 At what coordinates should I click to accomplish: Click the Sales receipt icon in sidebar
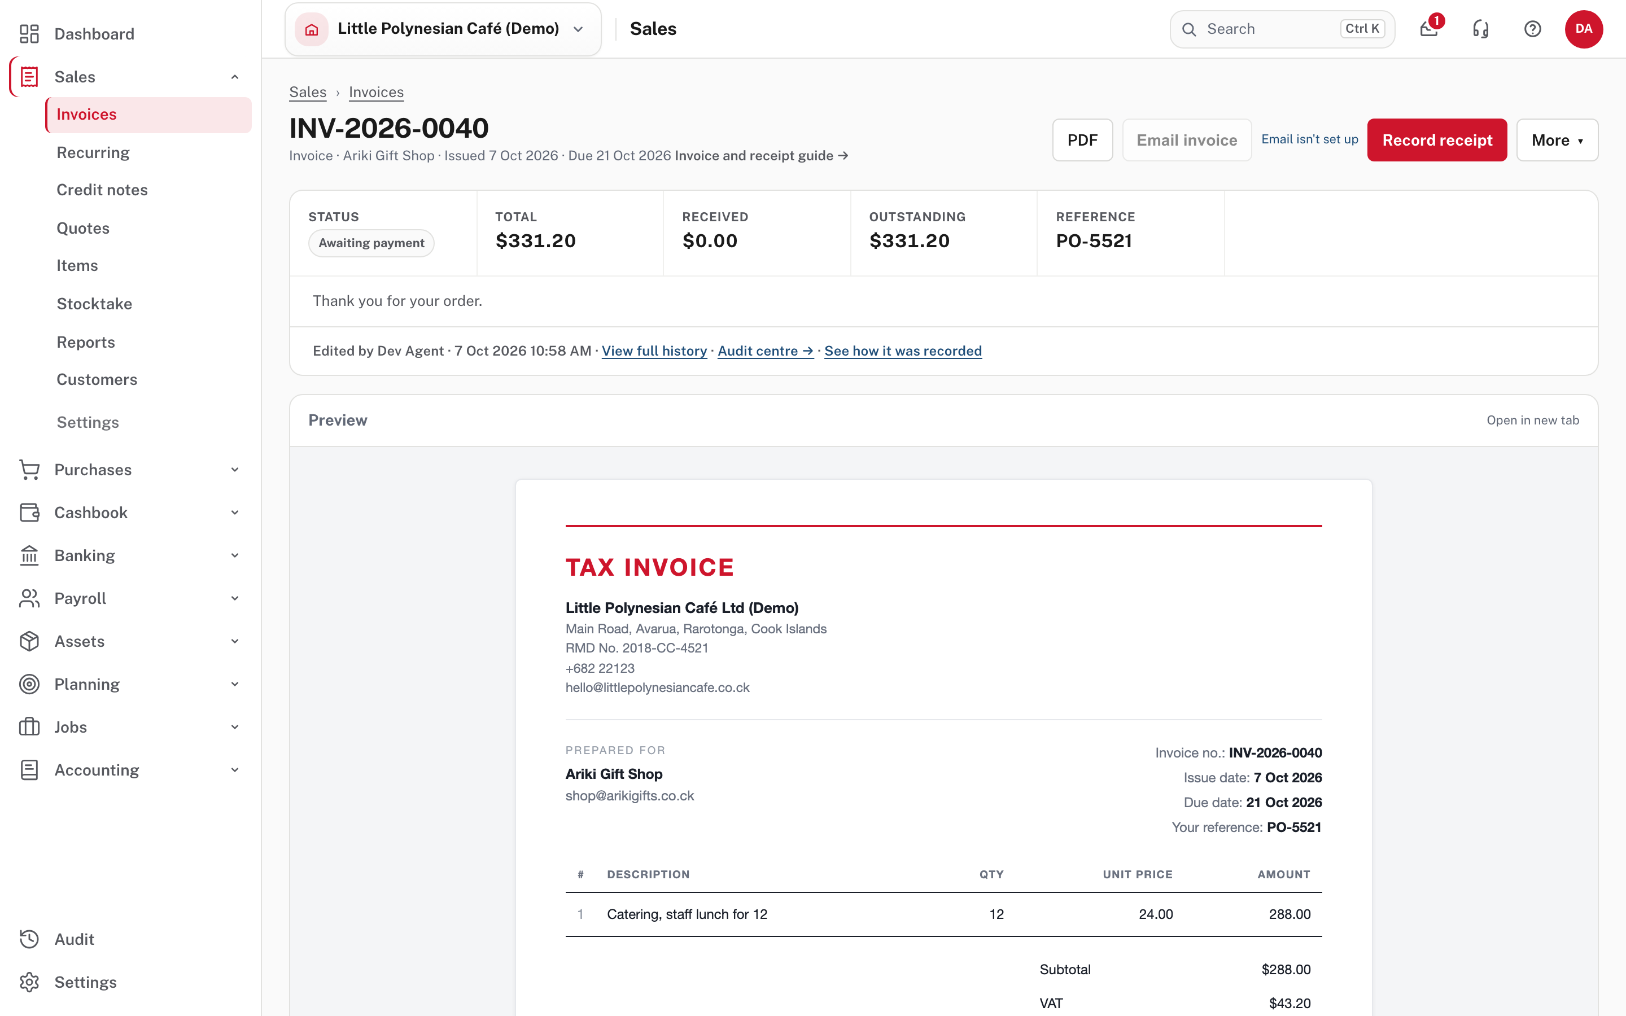click(29, 77)
